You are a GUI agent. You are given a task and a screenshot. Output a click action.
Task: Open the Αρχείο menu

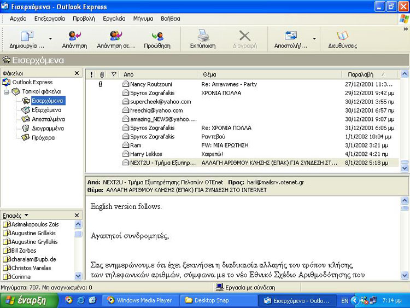coord(18,19)
